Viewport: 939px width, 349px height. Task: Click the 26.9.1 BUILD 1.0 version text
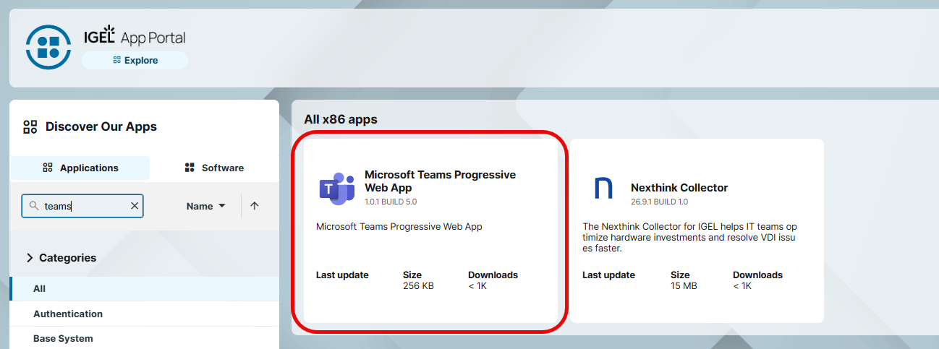coord(660,202)
